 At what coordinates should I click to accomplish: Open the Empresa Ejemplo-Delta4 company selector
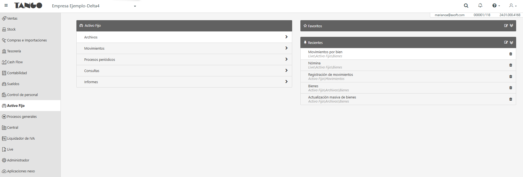tap(94, 6)
